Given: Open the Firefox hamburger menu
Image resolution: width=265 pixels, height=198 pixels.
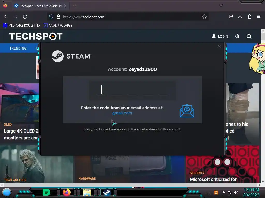Looking at the screenshot, I should point(259,16).
